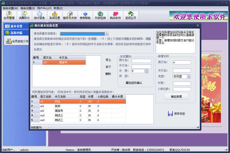Click the 移下 button
This screenshot has height=153, width=230.
108,67
